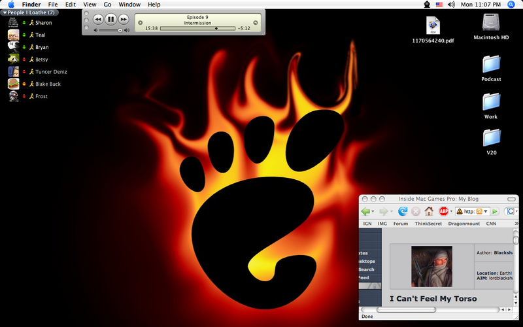Open the ThinkSecret bookmark

coord(428,224)
